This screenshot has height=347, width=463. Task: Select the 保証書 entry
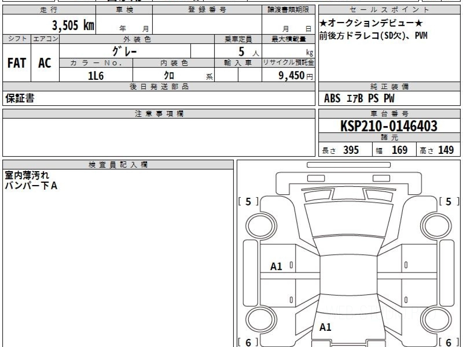20,98
